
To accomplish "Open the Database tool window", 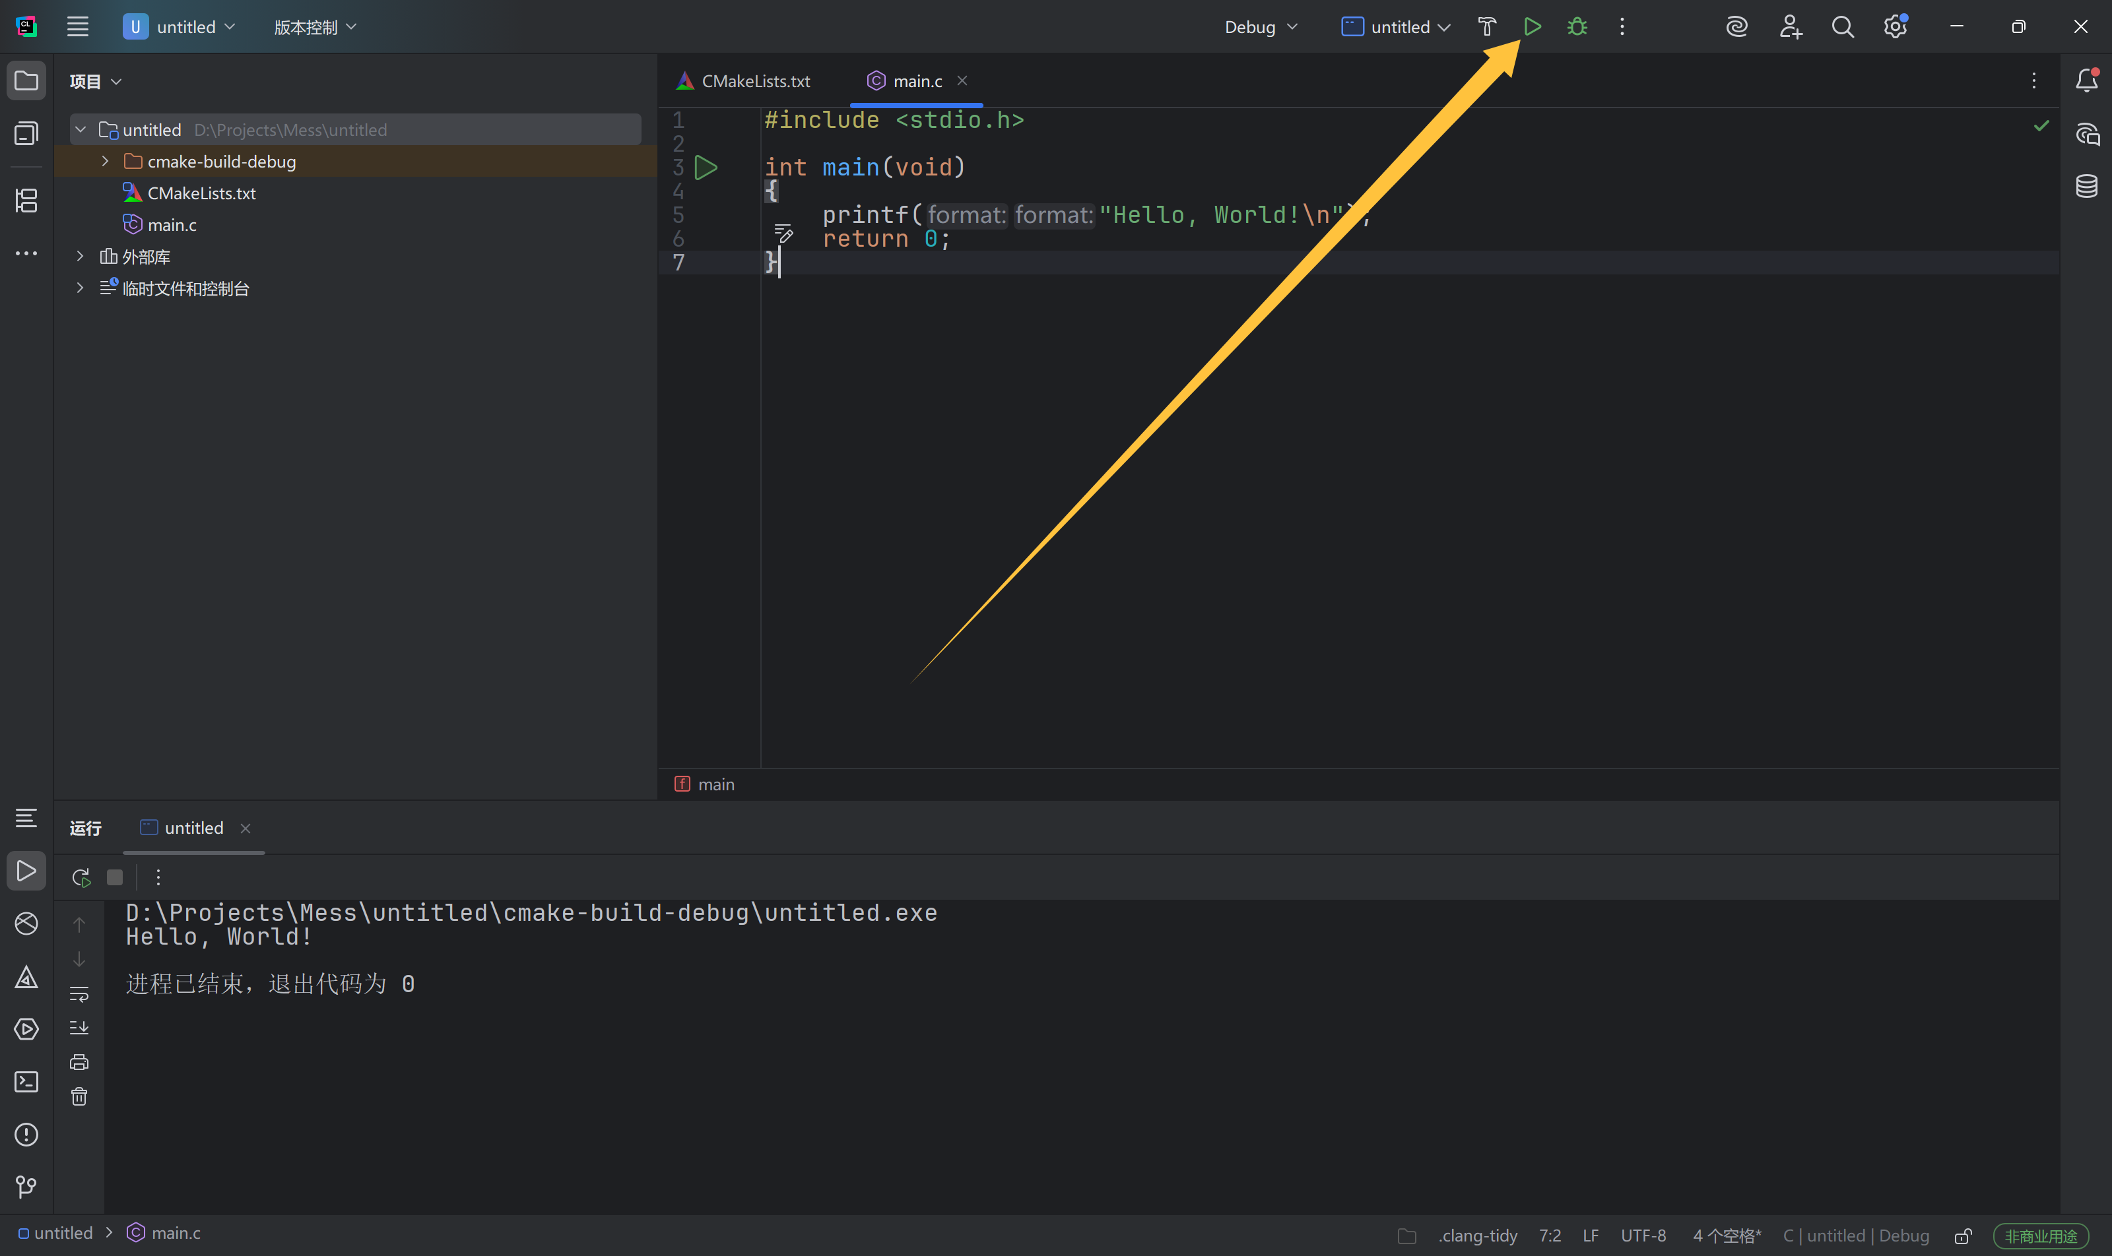I will point(2087,186).
